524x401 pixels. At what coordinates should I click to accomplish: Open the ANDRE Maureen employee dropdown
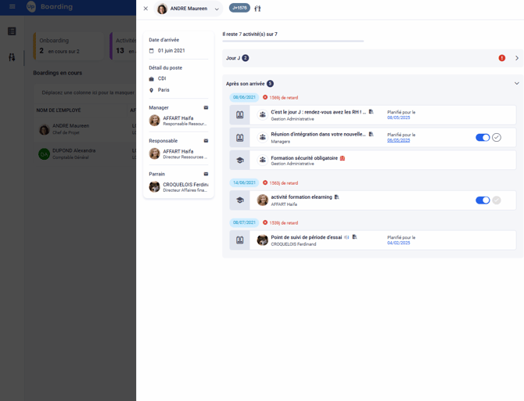(x=217, y=9)
